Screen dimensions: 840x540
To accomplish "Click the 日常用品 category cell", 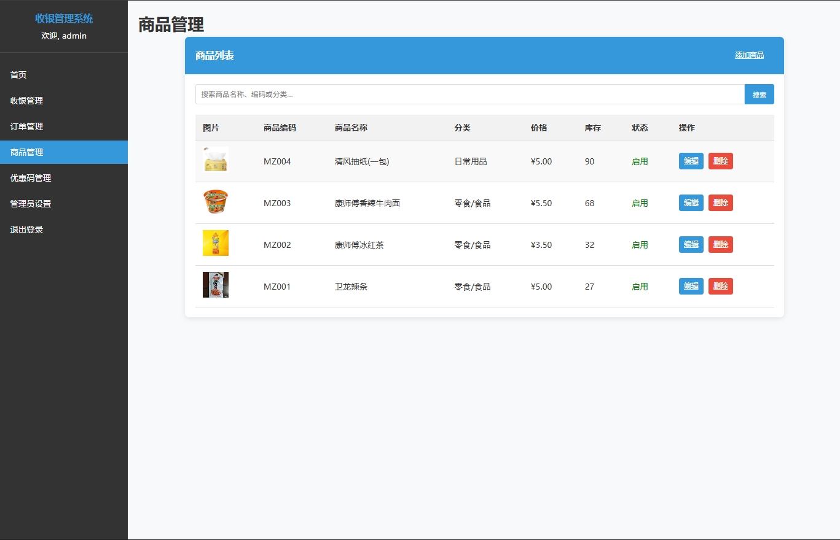I will [x=471, y=161].
